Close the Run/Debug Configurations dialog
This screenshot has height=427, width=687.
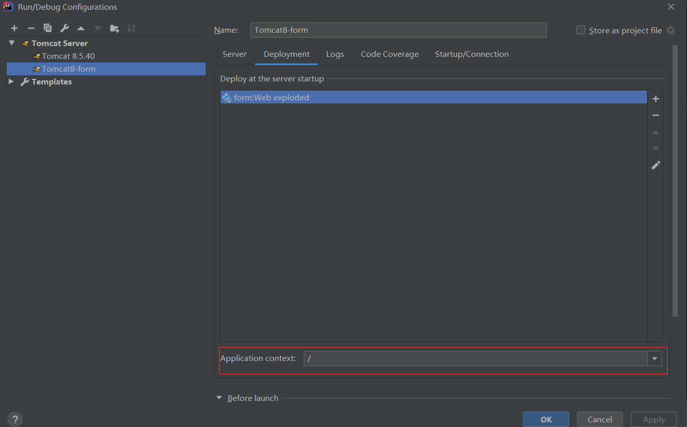[x=671, y=7]
